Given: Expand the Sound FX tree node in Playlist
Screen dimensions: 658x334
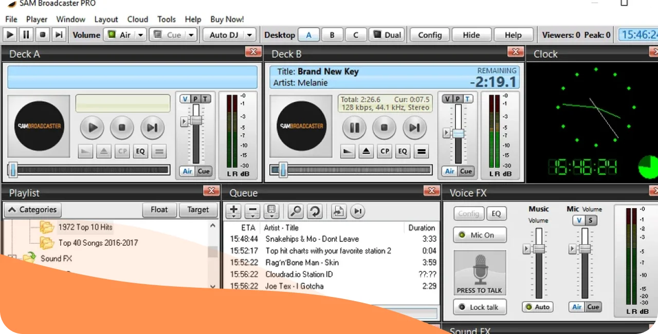Looking at the screenshot, I should tap(12, 258).
